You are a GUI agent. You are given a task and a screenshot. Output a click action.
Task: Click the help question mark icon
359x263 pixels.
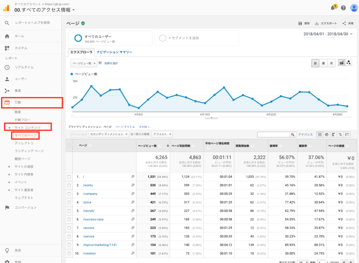[x=344, y=8]
